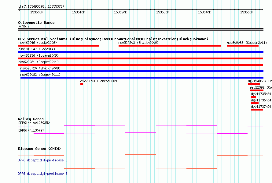The height and width of the screenshot is (183, 272).
Task: Click the RefSeq Genes track title
Action: pos(31,119)
